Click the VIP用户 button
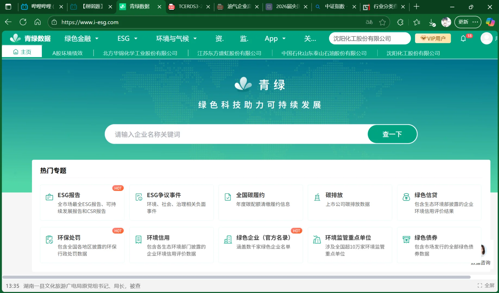Image resolution: width=499 pixels, height=293 pixels. [433, 39]
